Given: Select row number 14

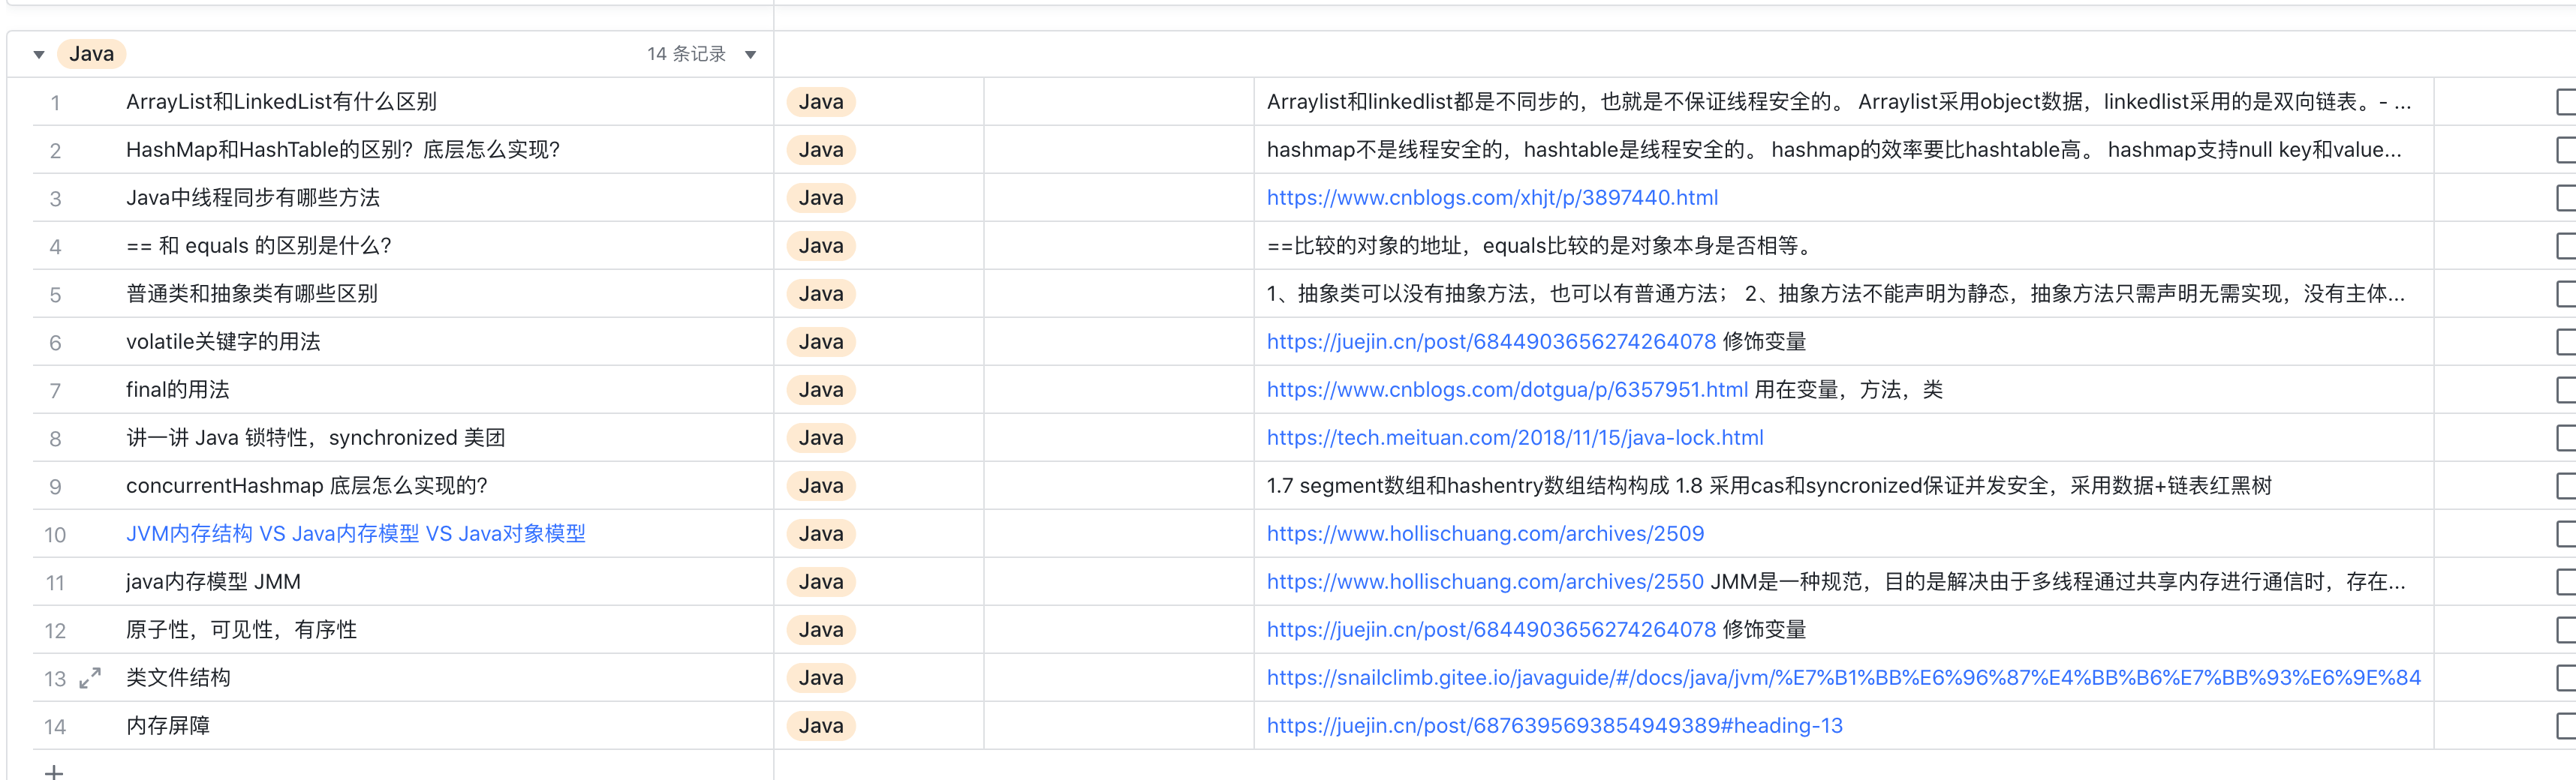Looking at the screenshot, I should [55, 726].
